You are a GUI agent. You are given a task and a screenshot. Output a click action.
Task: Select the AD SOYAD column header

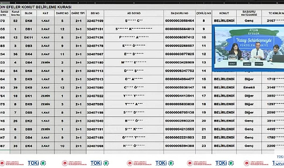click(x=134, y=13)
